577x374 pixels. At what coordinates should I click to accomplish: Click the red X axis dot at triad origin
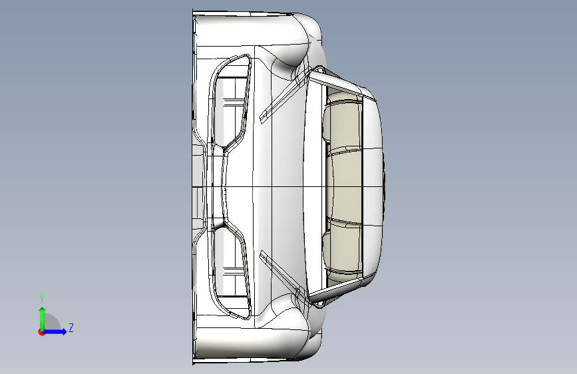tap(41, 332)
